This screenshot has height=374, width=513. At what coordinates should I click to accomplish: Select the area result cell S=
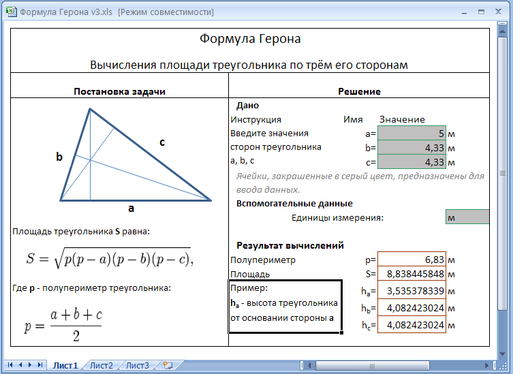point(411,274)
